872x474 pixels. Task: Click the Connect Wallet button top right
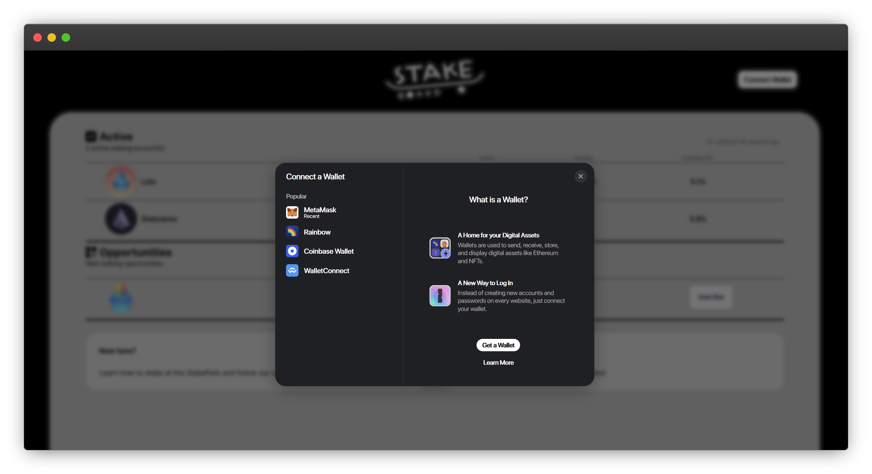click(x=767, y=79)
